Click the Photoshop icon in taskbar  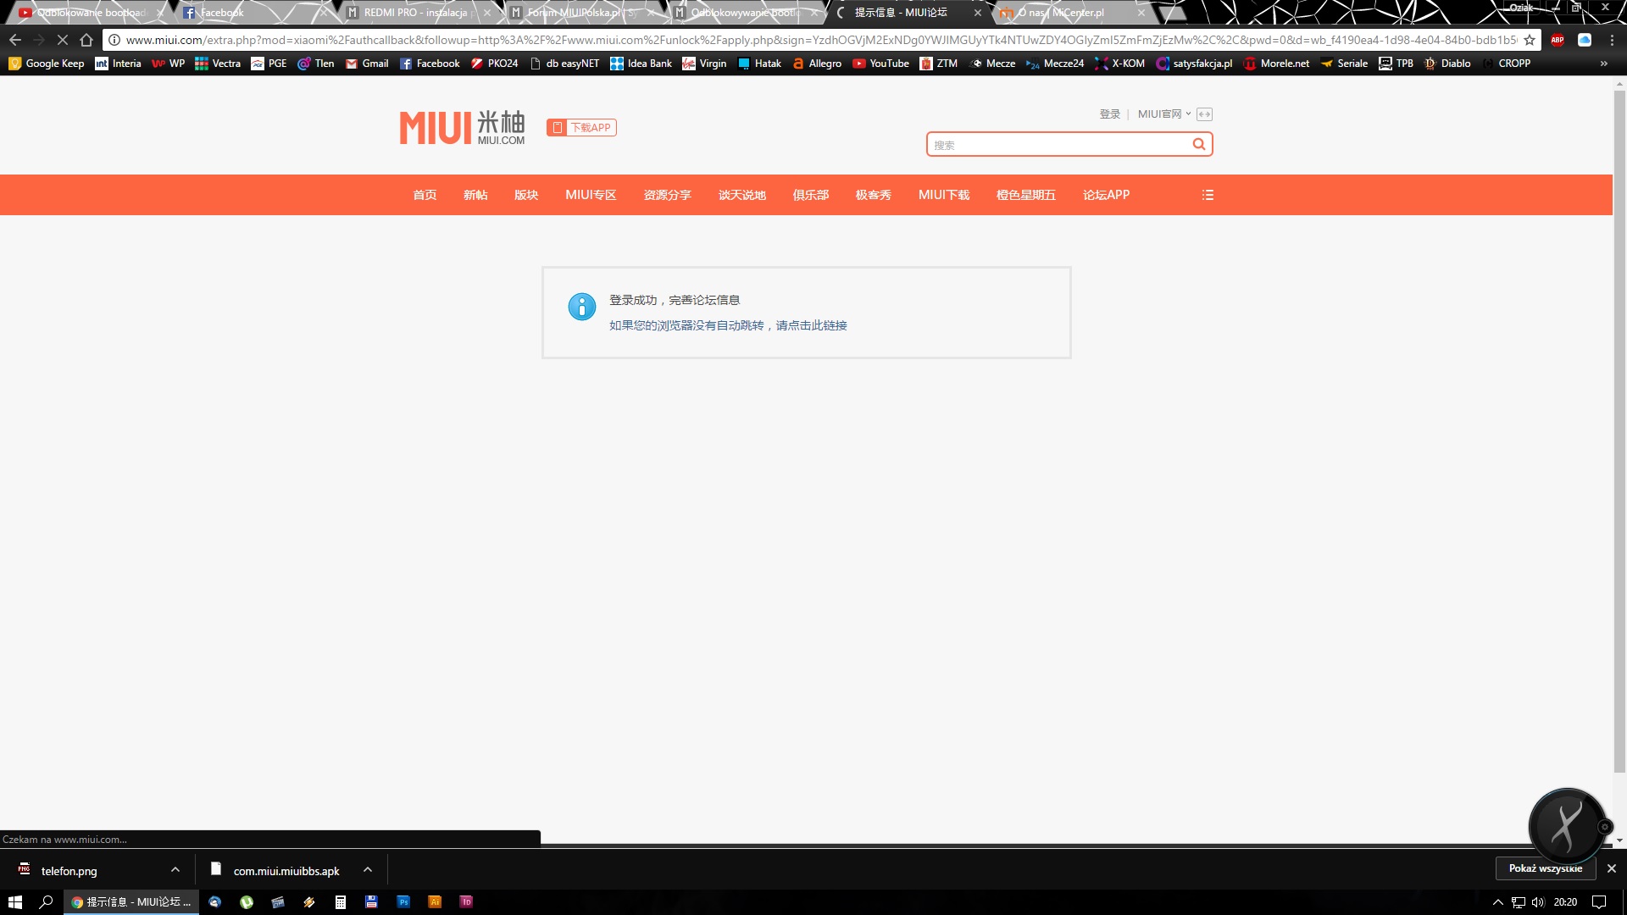pyautogui.click(x=403, y=902)
